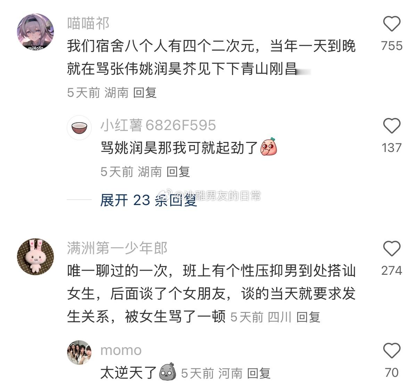
Task: Open username momo
Action: 121,350
